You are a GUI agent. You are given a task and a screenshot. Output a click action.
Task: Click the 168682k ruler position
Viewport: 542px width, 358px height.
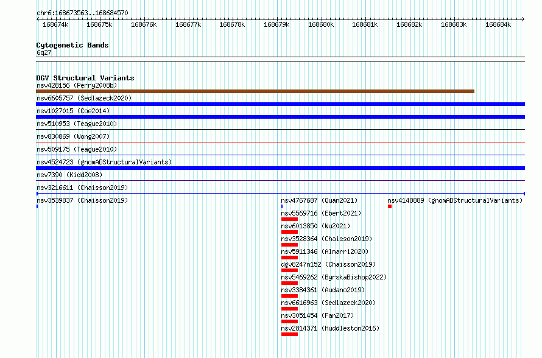pyautogui.click(x=409, y=24)
